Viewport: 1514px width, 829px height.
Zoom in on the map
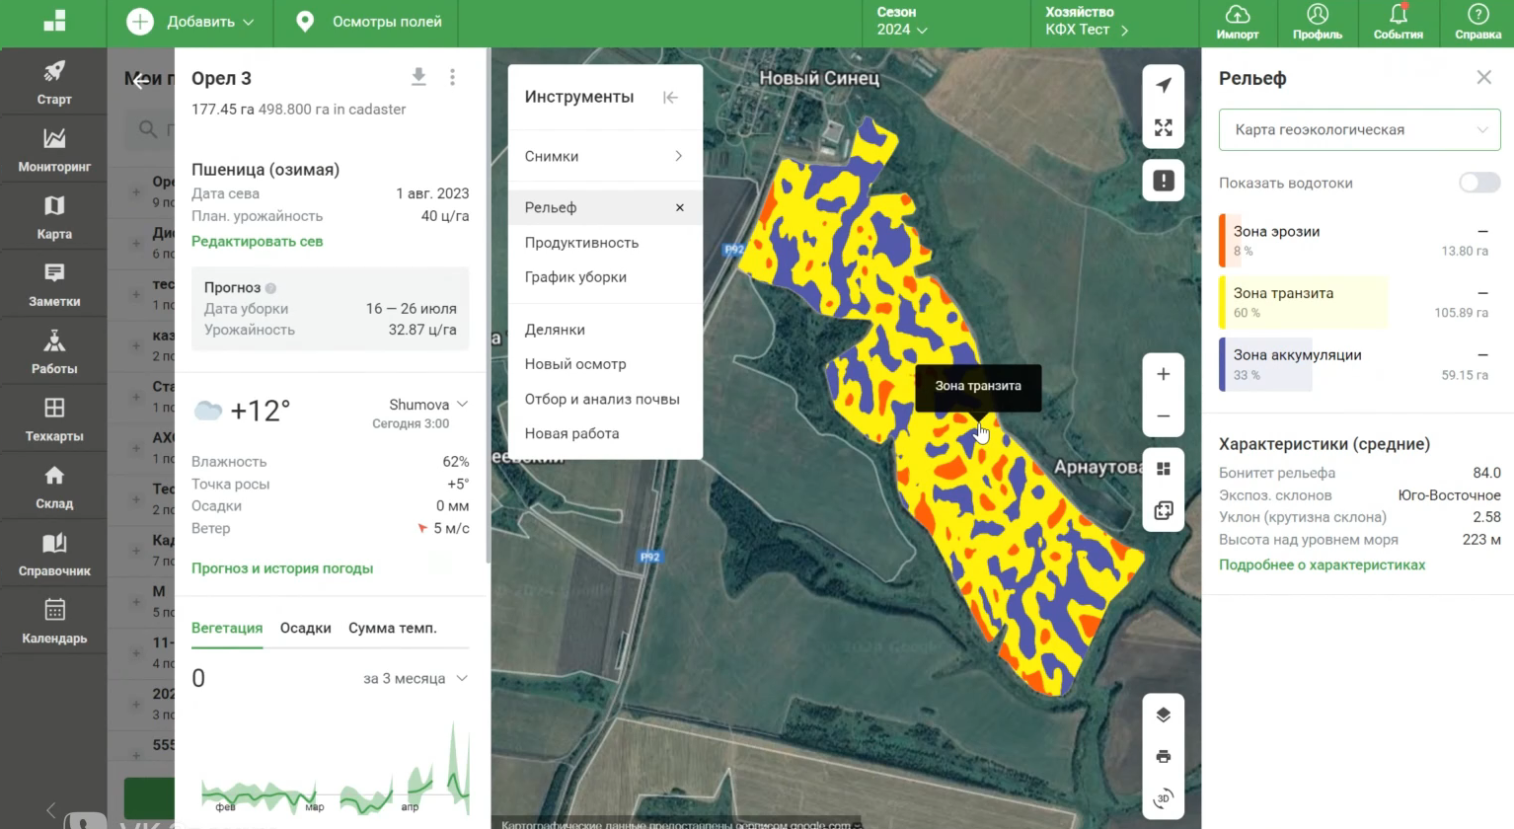coord(1164,374)
